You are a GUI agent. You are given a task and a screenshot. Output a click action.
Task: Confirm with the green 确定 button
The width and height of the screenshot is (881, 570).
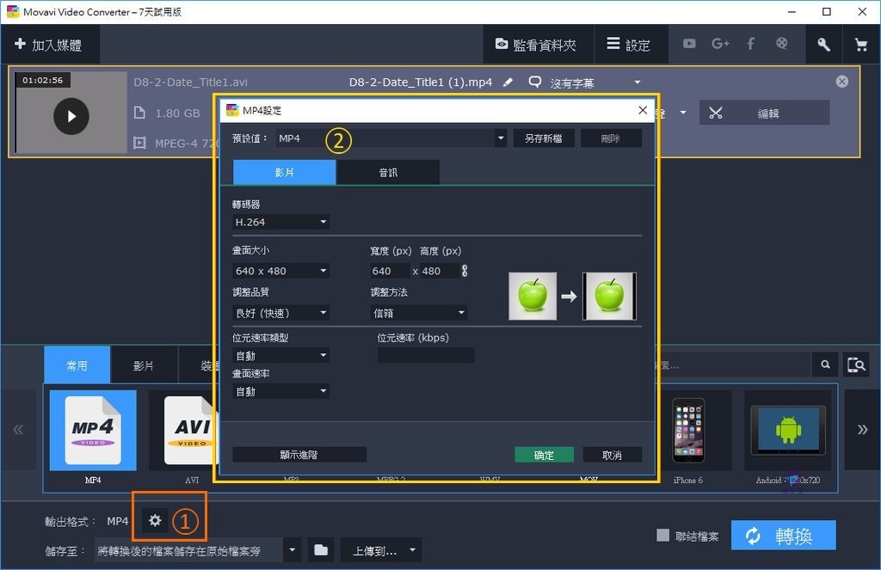click(x=544, y=454)
